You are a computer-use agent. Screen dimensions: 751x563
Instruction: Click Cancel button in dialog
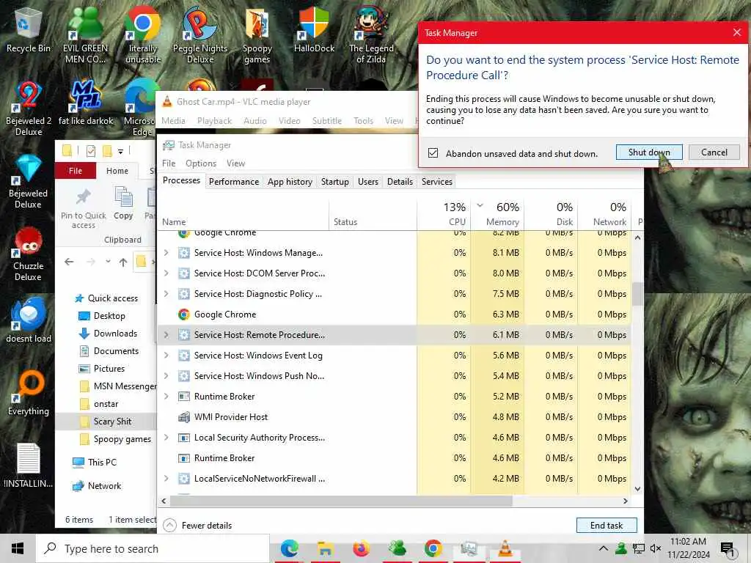click(x=714, y=152)
